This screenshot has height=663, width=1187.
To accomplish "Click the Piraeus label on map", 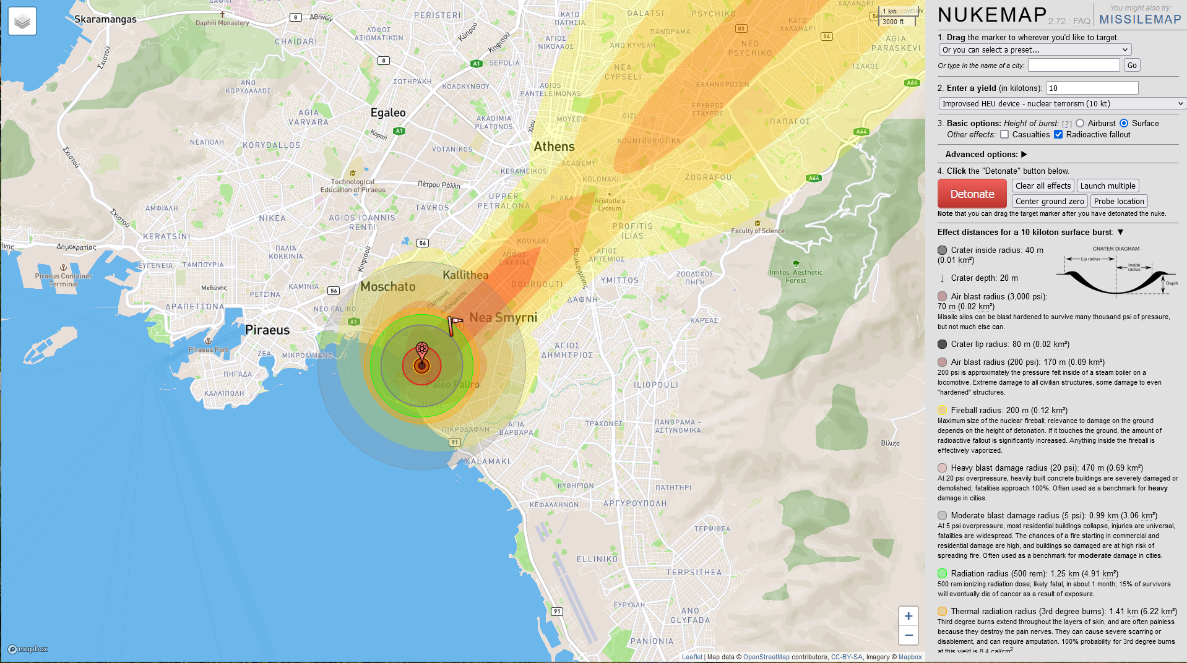I will [x=267, y=330].
